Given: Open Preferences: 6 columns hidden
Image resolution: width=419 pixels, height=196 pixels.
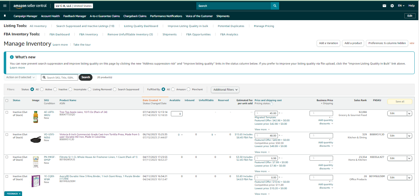Looking at the screenshot, I should click(x=387, y=43).
